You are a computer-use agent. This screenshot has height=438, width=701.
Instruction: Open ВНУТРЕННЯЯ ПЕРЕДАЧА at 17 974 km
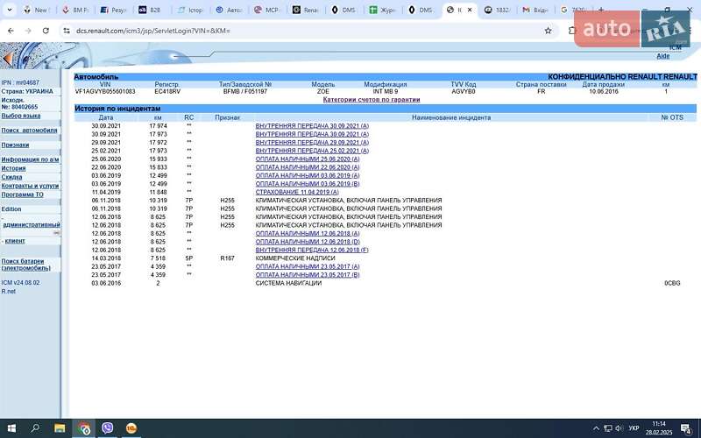pos(312,126)
